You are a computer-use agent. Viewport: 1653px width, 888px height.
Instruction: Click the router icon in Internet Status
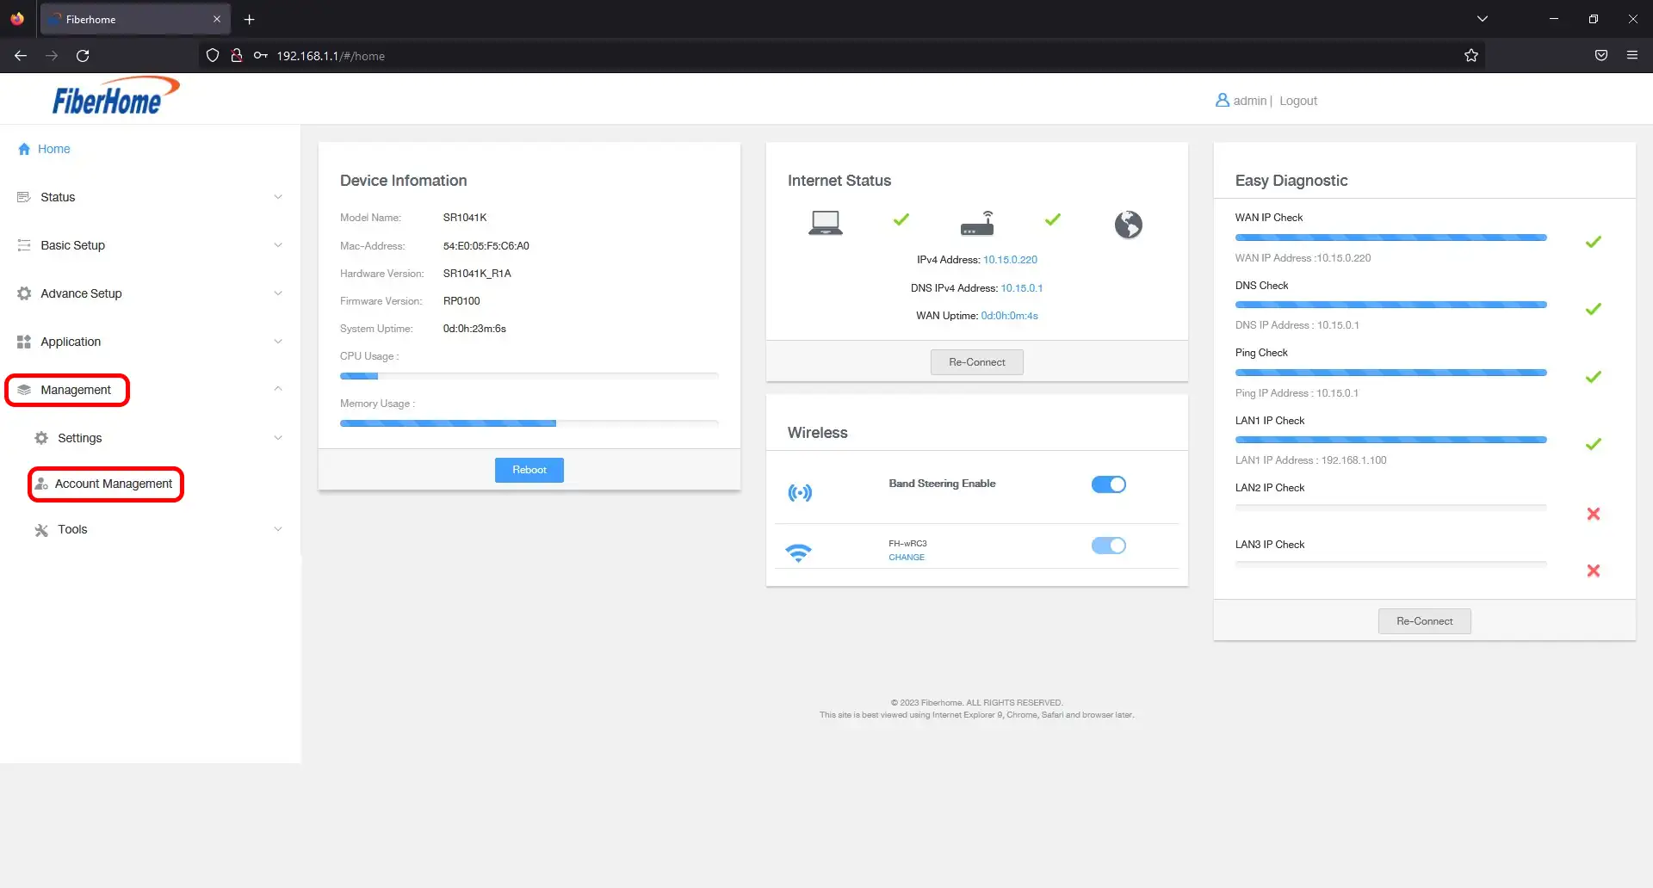[x=976, y=224]
